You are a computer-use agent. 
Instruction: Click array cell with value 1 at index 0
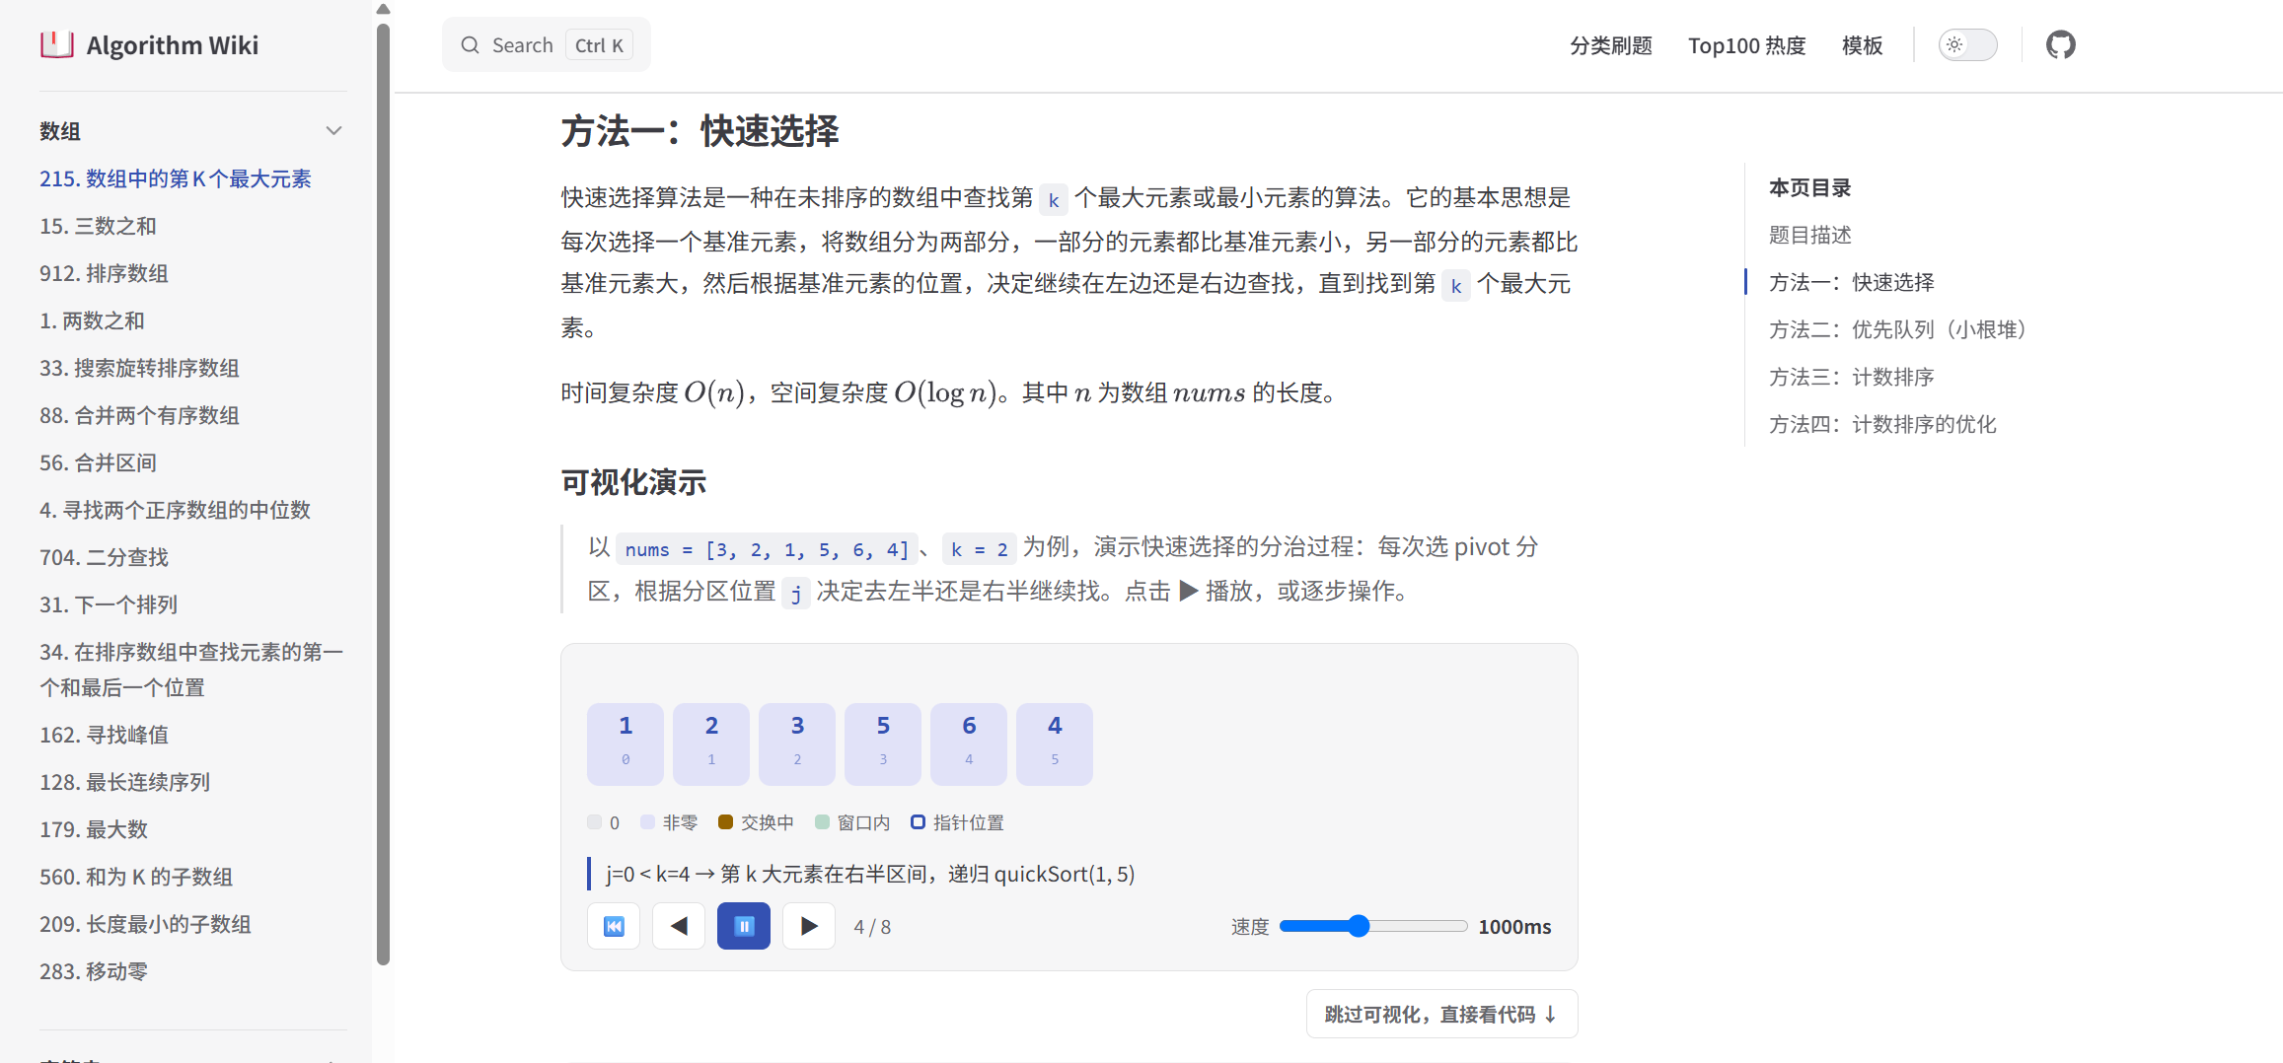(x=626, y=744)
